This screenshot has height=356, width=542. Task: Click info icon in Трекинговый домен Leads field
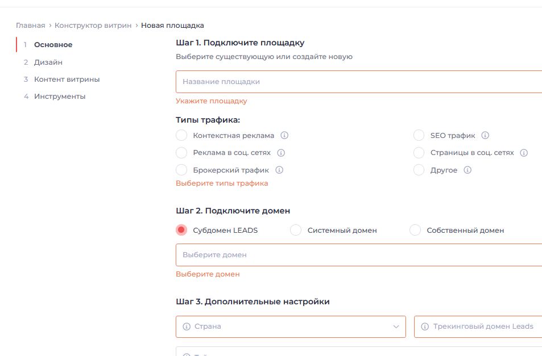click(425, 326)
